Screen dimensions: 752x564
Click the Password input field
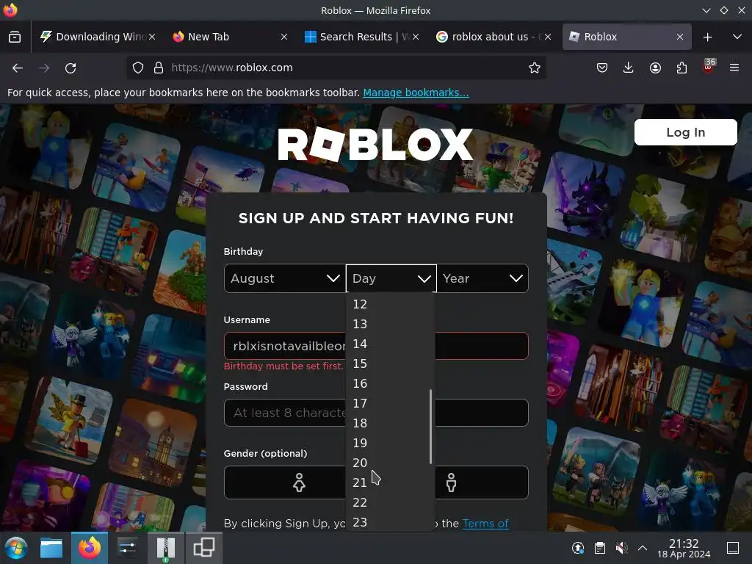(x=376, y=413)
